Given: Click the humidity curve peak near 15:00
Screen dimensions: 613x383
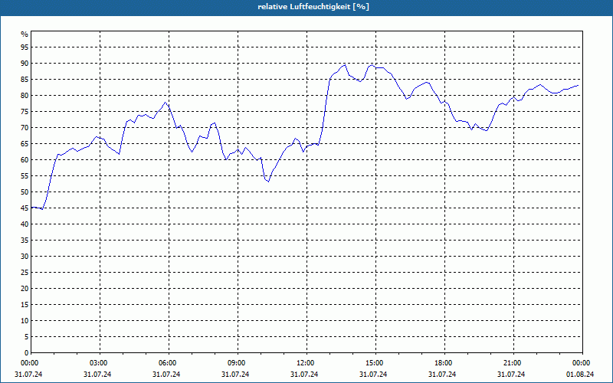Looking at the screenshot, I should [372, 65].
